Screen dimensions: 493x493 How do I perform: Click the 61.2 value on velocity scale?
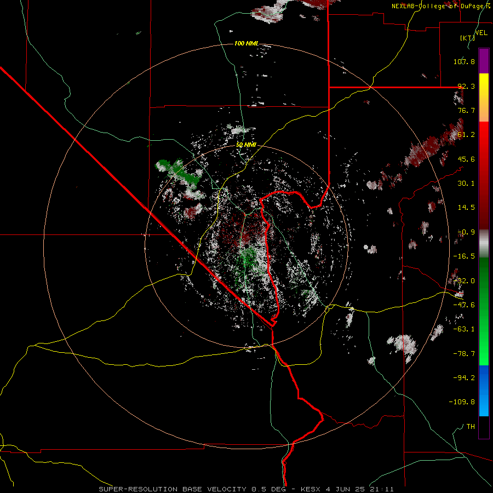tap(466, 135)
